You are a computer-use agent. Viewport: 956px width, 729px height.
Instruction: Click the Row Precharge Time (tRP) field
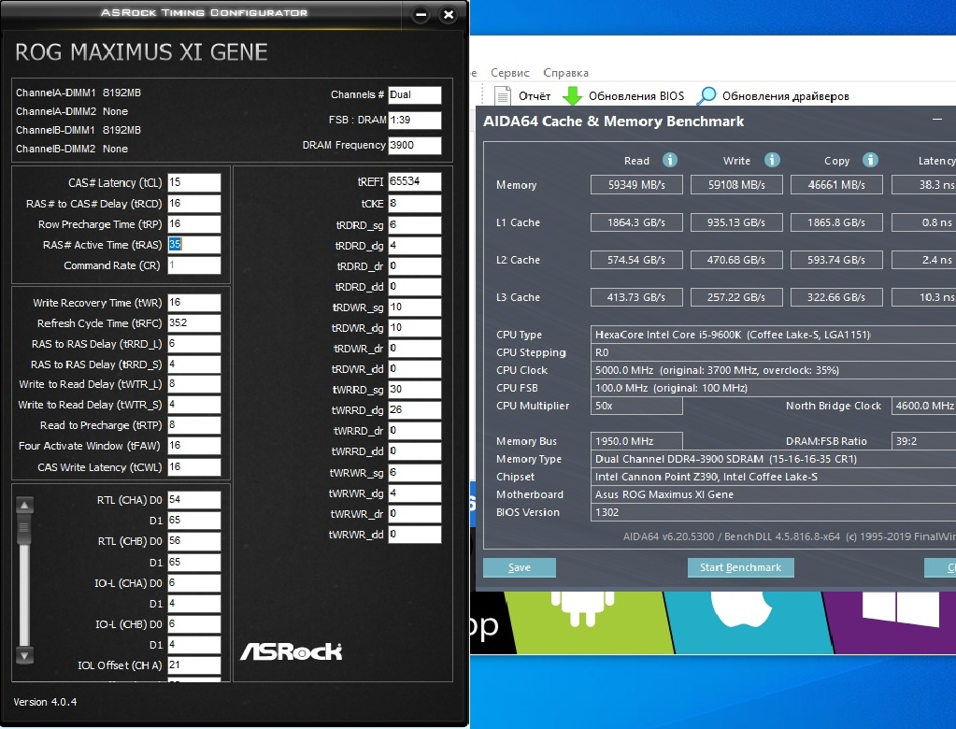coord(193,223)
